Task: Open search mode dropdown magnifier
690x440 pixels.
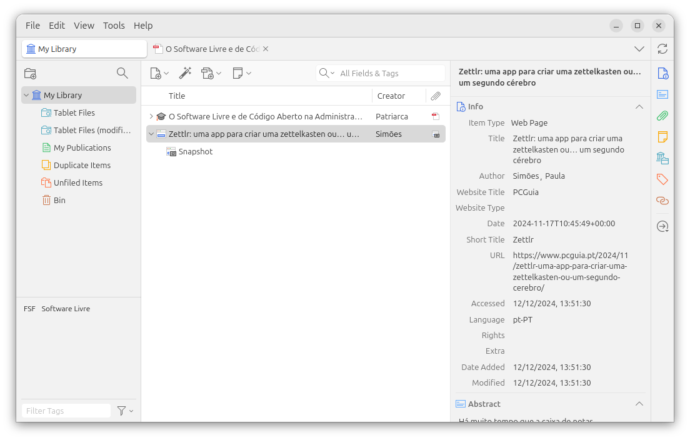Action: (326, 73)
